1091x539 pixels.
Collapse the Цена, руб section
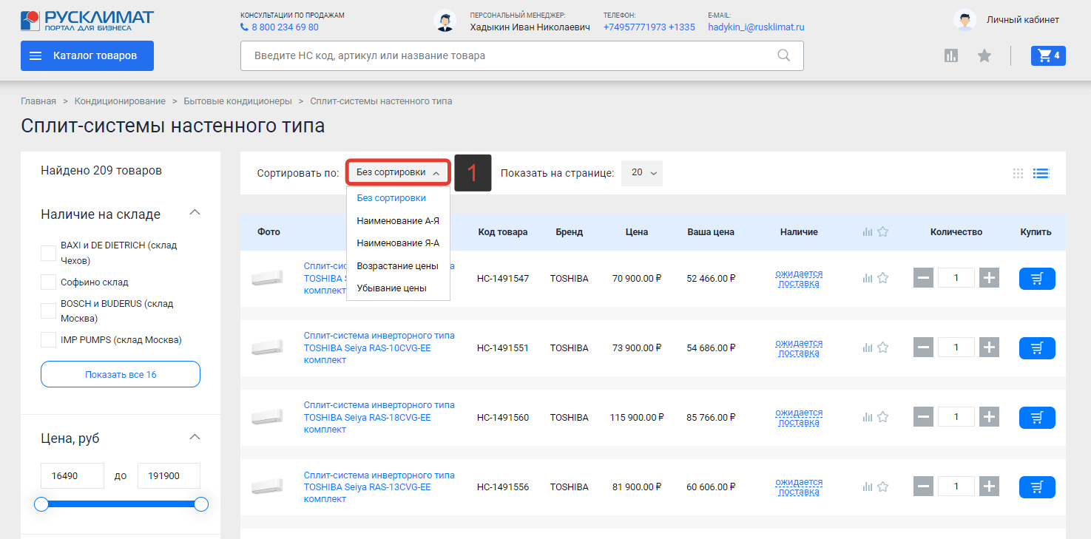195,437
